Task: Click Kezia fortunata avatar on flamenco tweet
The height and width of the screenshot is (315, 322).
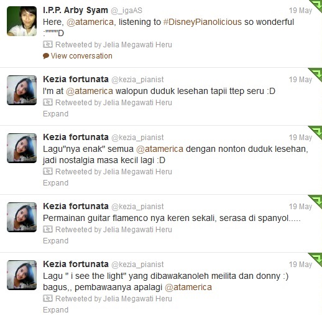Action: 22,217
